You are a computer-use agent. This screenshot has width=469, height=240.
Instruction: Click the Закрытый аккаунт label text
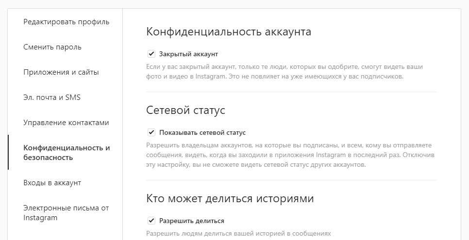(x=188, y=54)
